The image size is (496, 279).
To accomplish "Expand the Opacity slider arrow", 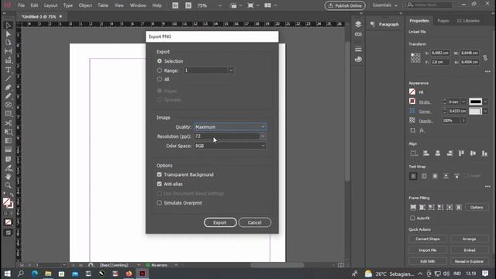I will coord(463,121).
